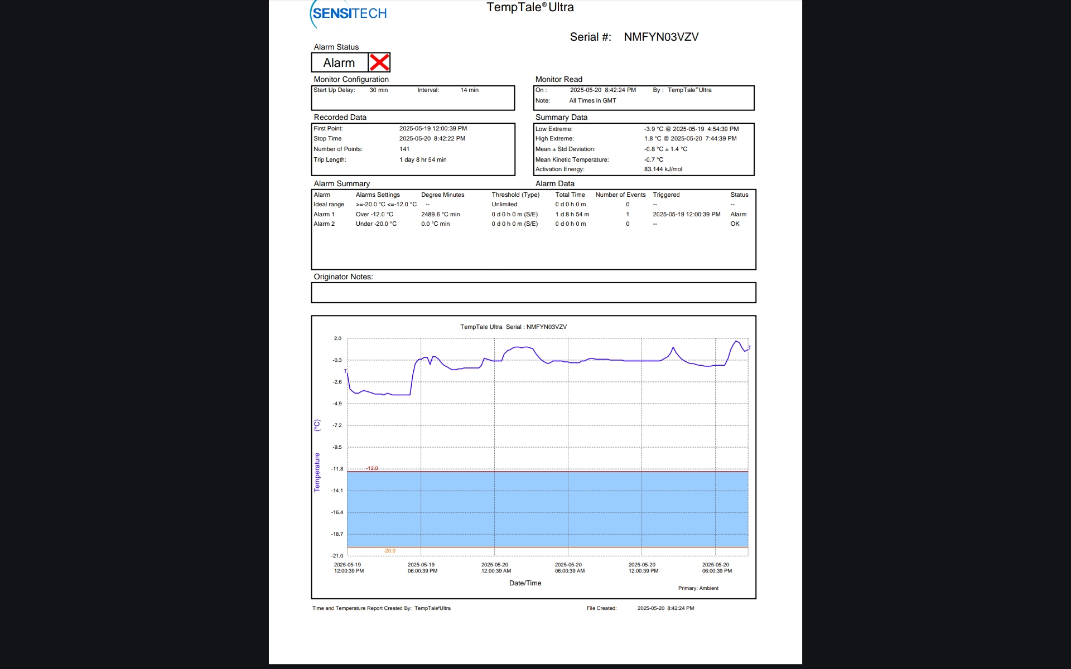Click Mean Kinetic Temperature value -0.7 °C
The height and width of the screenshot is (669, 1071).
pyautogui.click(x=654, y=159)
